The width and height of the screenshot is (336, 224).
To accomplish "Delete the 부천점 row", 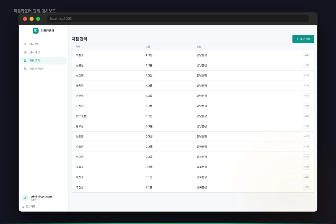I will point(306,187).
